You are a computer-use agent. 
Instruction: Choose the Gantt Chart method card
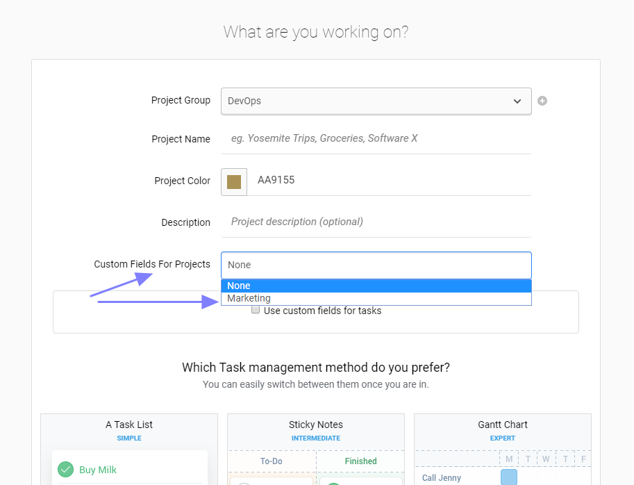click(502, 430)
